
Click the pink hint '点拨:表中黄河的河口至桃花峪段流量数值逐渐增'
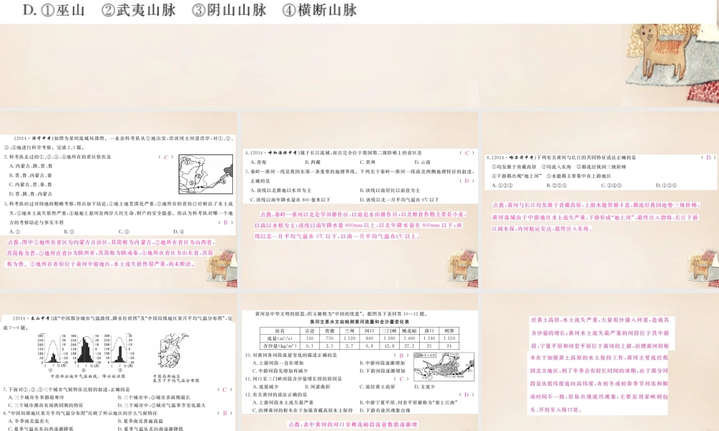tap(353, 425)
